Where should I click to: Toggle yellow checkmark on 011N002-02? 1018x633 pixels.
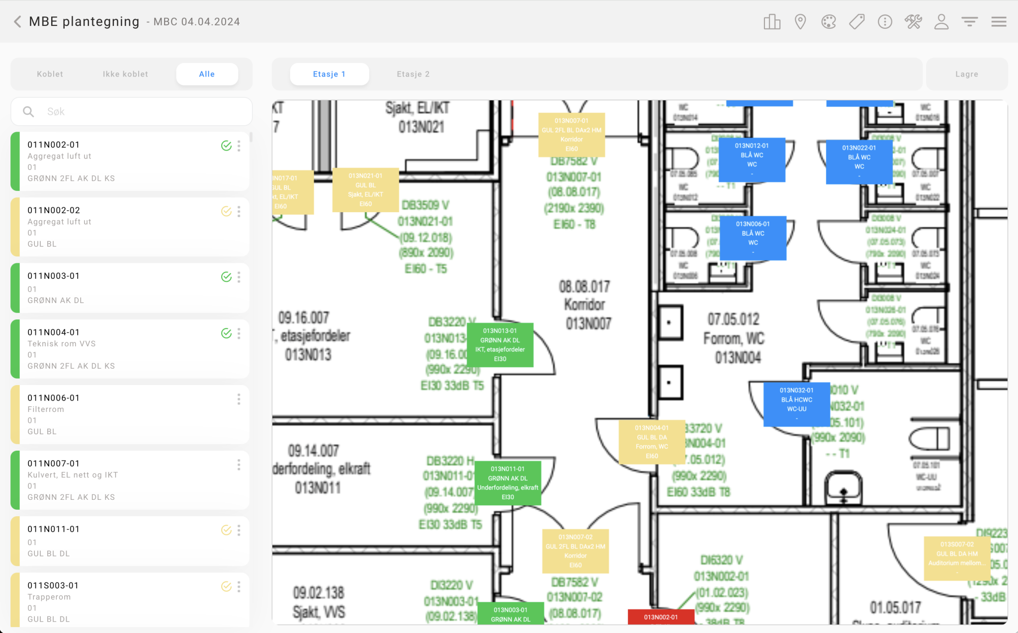pos(226,211)
